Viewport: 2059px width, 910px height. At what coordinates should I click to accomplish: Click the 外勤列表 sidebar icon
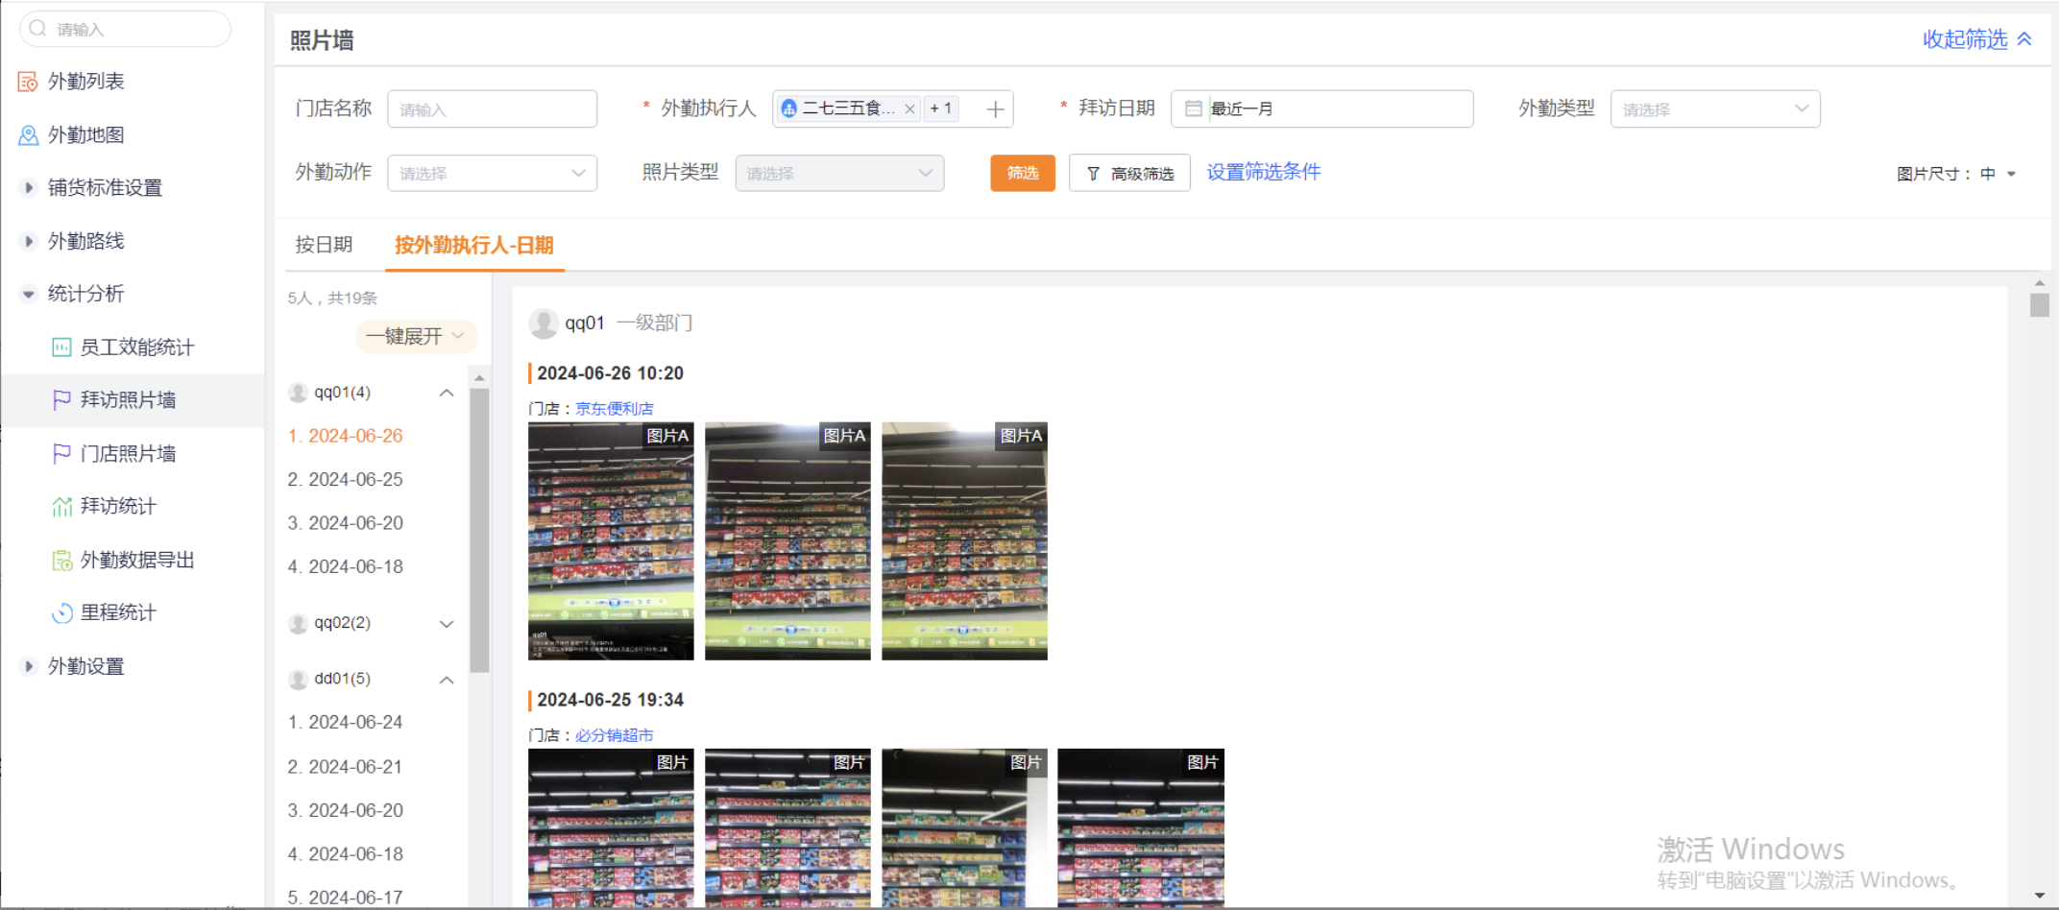(28, 82)
